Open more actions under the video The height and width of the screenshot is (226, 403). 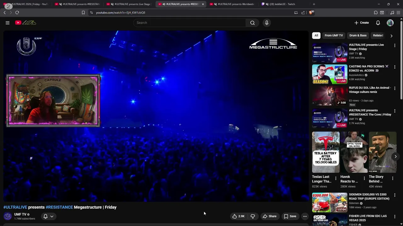tap(305, 216)
